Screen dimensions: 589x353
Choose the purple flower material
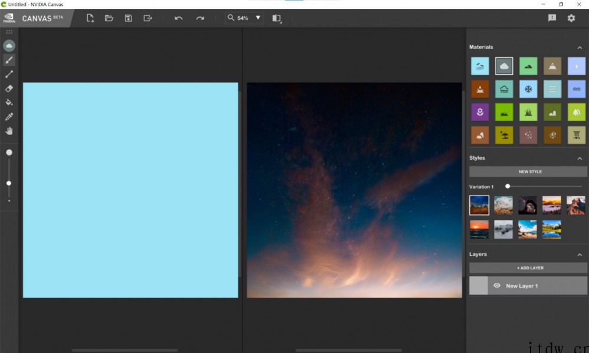pos(480,113)
